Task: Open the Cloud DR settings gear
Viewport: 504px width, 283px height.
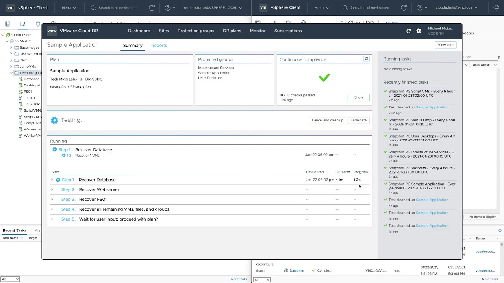Action: (419, 31)
